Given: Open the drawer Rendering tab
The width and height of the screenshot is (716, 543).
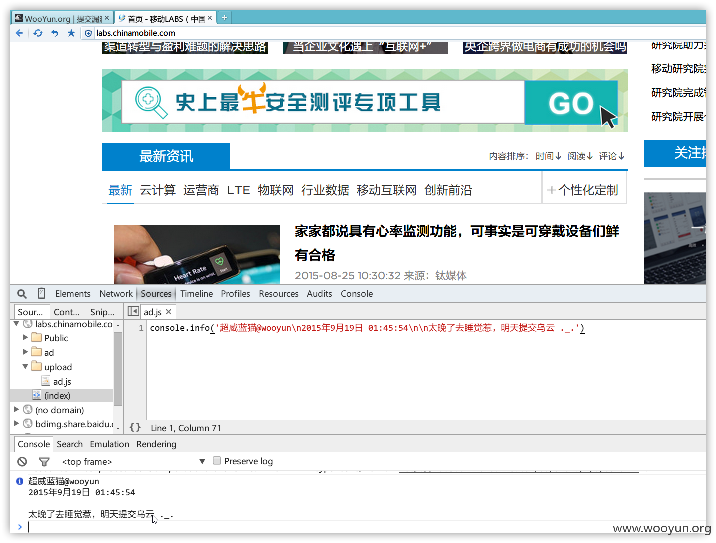Looking at the screenshot, I should tap(156, 444).
